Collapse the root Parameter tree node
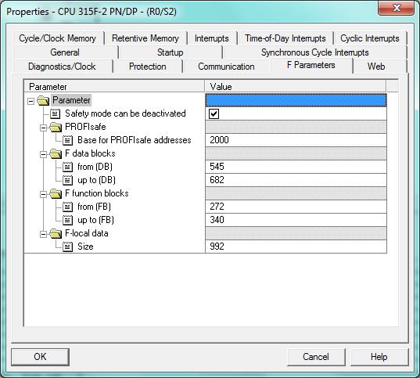This screenshot has width=420, height=378. tap(31, 101)
